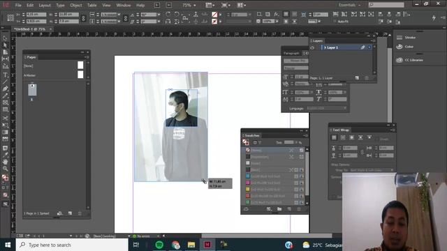Select the Eyedropper tool
447x251 pixels.
tap(5, 155)
